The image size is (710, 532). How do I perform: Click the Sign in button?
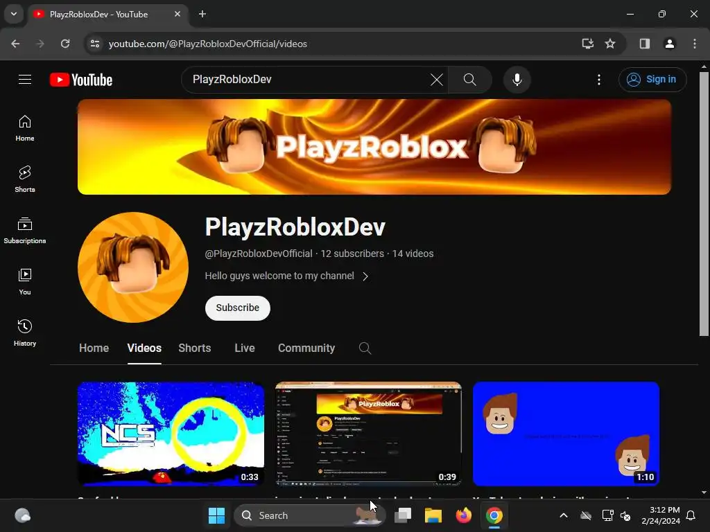(652, 80)
